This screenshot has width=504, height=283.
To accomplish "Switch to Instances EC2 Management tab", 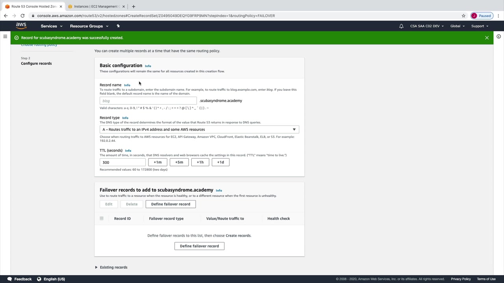I will point(96,6).
